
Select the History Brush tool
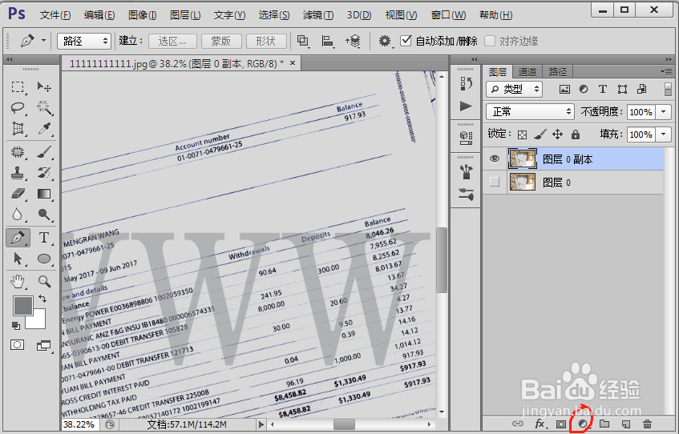point(44,173)
